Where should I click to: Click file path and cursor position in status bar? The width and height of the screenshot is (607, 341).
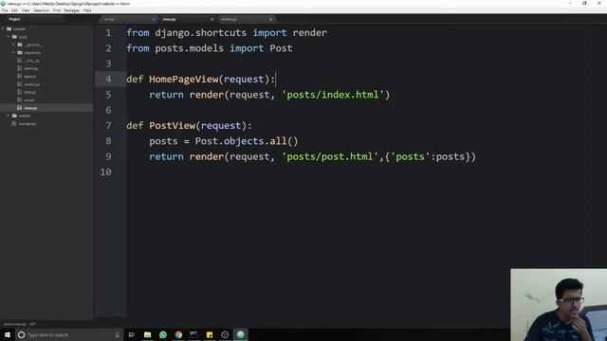tap(20, 324)
